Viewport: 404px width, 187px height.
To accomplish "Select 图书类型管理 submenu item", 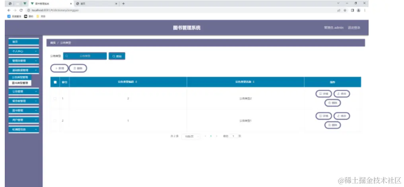I will [20, 83].
